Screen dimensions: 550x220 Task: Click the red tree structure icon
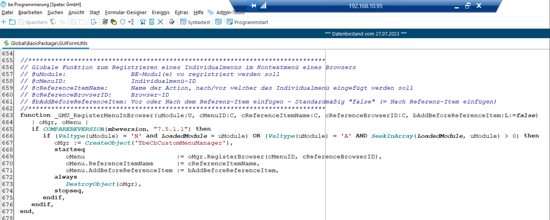coord(131,22)
